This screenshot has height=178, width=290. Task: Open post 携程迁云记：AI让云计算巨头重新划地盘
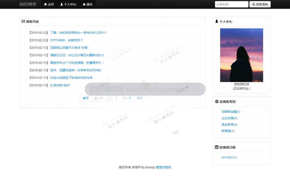77,55
